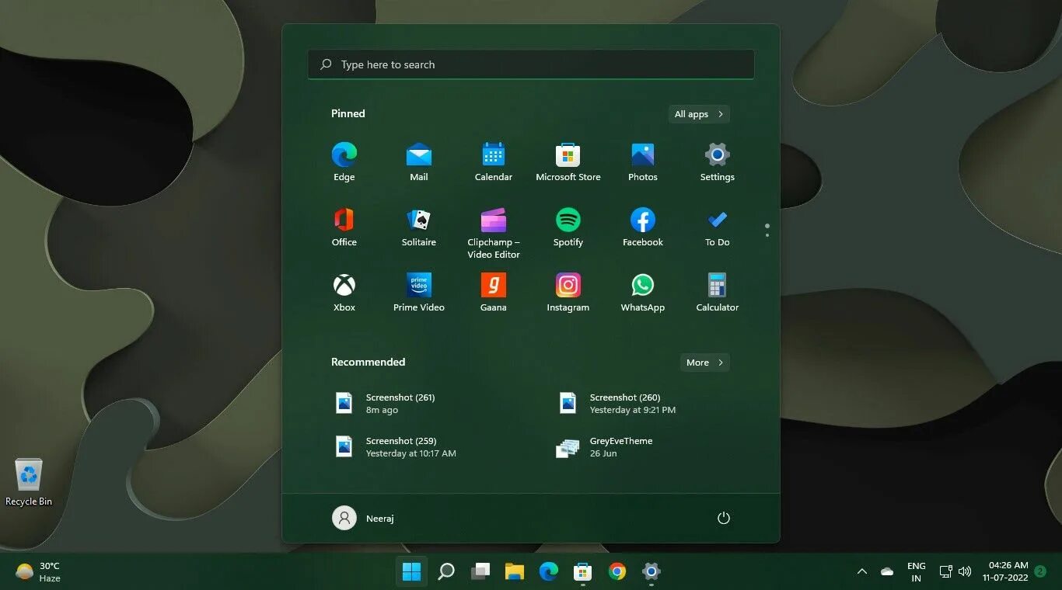Click the power button in Start menu
The height and width of the screenshot is (590, 1062).
tap(724, 518)
